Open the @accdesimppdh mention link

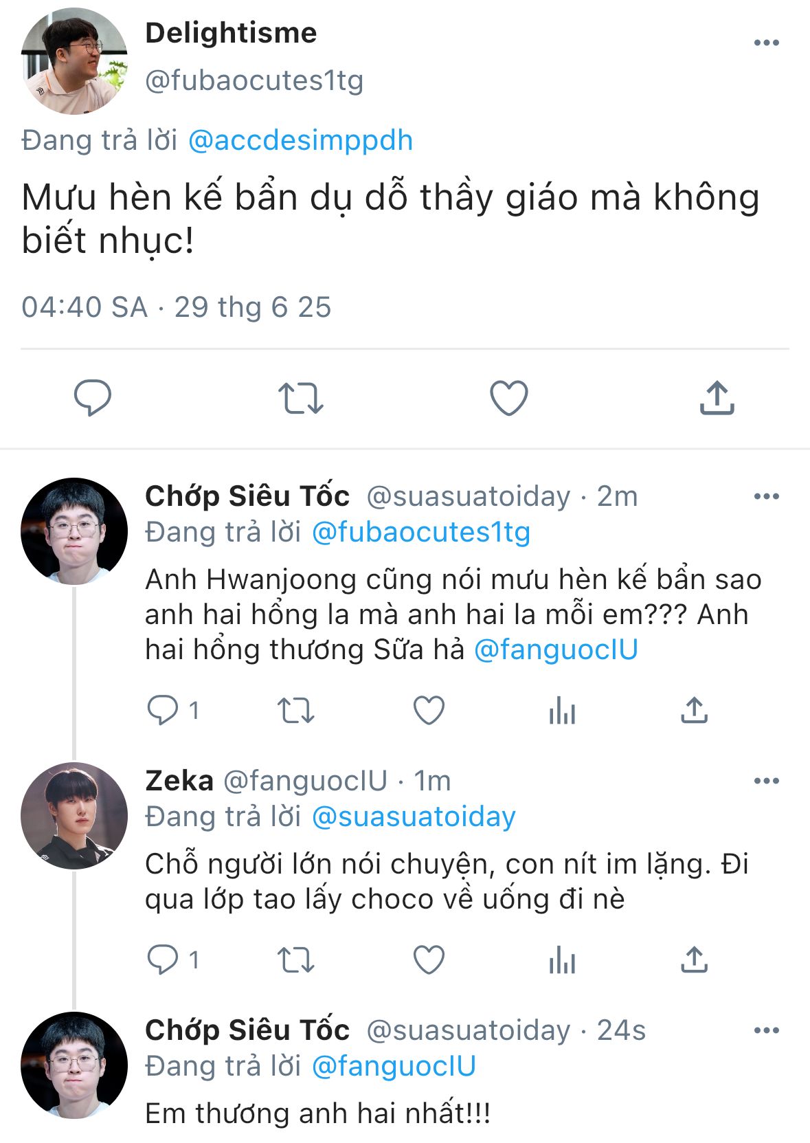coord(300,140)
